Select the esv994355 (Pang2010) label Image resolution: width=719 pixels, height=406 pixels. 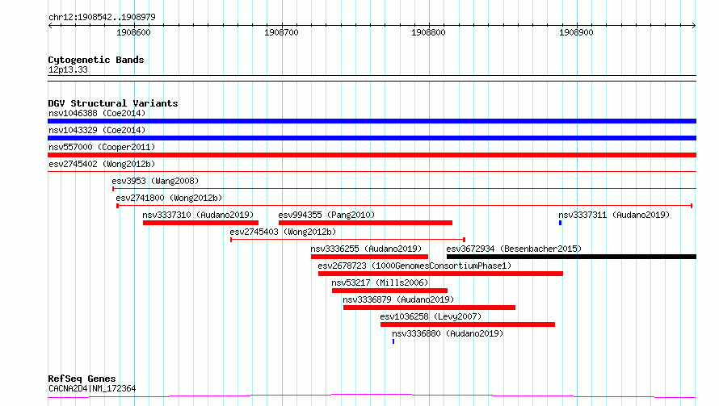point(326,215)
